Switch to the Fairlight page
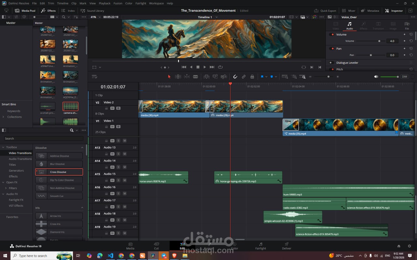The width and height of the screenshot is (417, 260). [x=261, y=246]
